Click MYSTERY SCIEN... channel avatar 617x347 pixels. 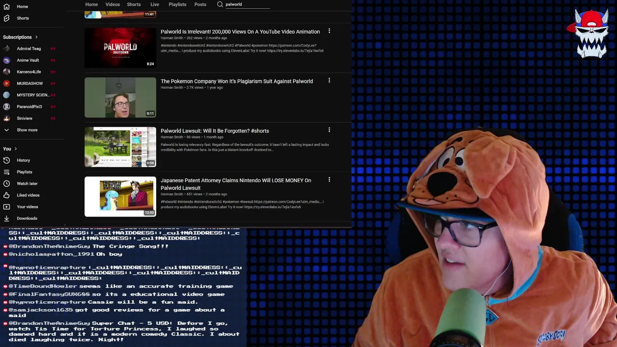point(7,95)
